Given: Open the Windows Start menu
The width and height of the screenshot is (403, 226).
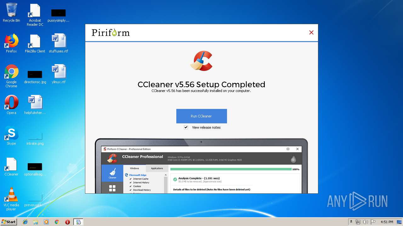Looking at the screenshot, I should coord(9,222).
